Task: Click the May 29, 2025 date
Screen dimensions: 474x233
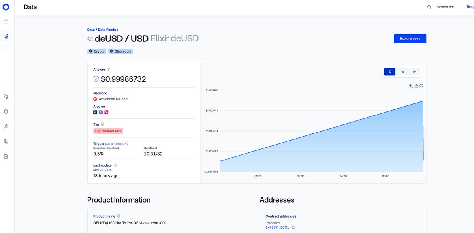Action: tap(102, 170)
